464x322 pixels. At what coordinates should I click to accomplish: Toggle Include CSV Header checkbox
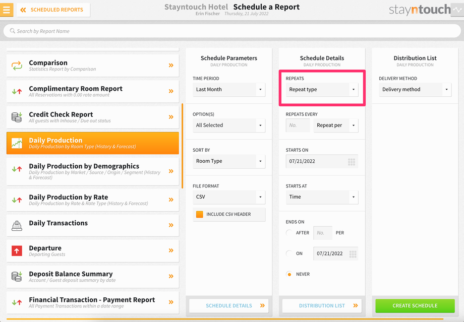[x=200, y=214]
